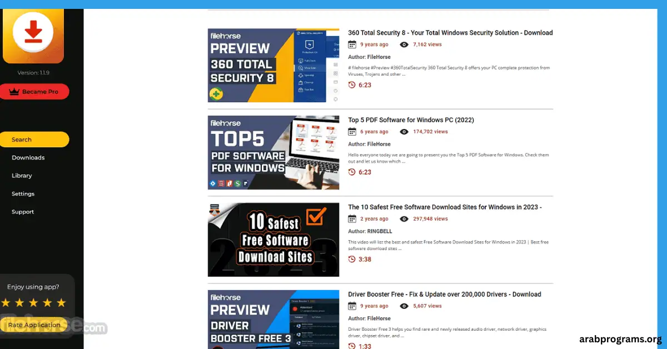Click the calendar icon beside 9 years ago, 7,162 views
The width and height of the screenshot is (667, 349).
point(352,44)
